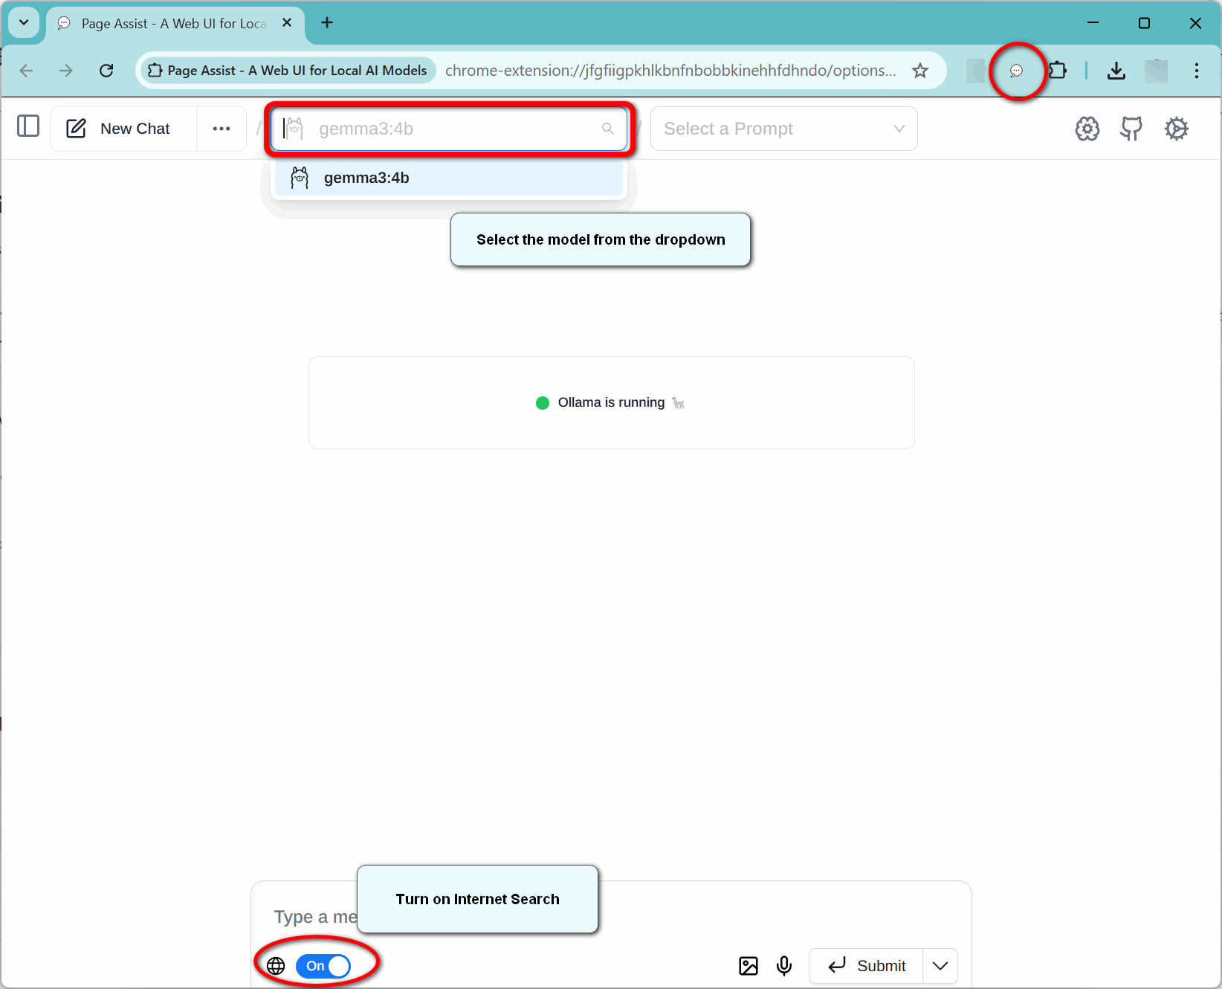The image size is (1222, 989).
Task: Open browser Downloads
Action: (1116, 71)
